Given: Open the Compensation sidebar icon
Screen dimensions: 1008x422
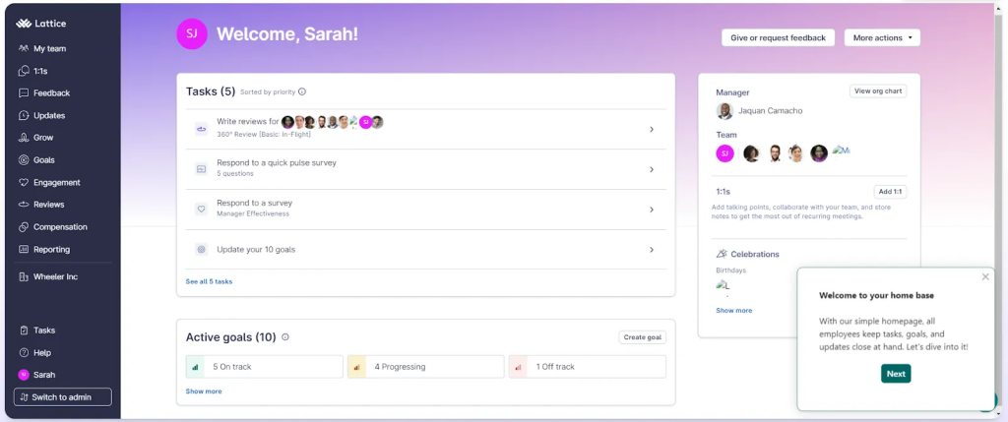Looking at the screenshot, I should click(24, 227).
